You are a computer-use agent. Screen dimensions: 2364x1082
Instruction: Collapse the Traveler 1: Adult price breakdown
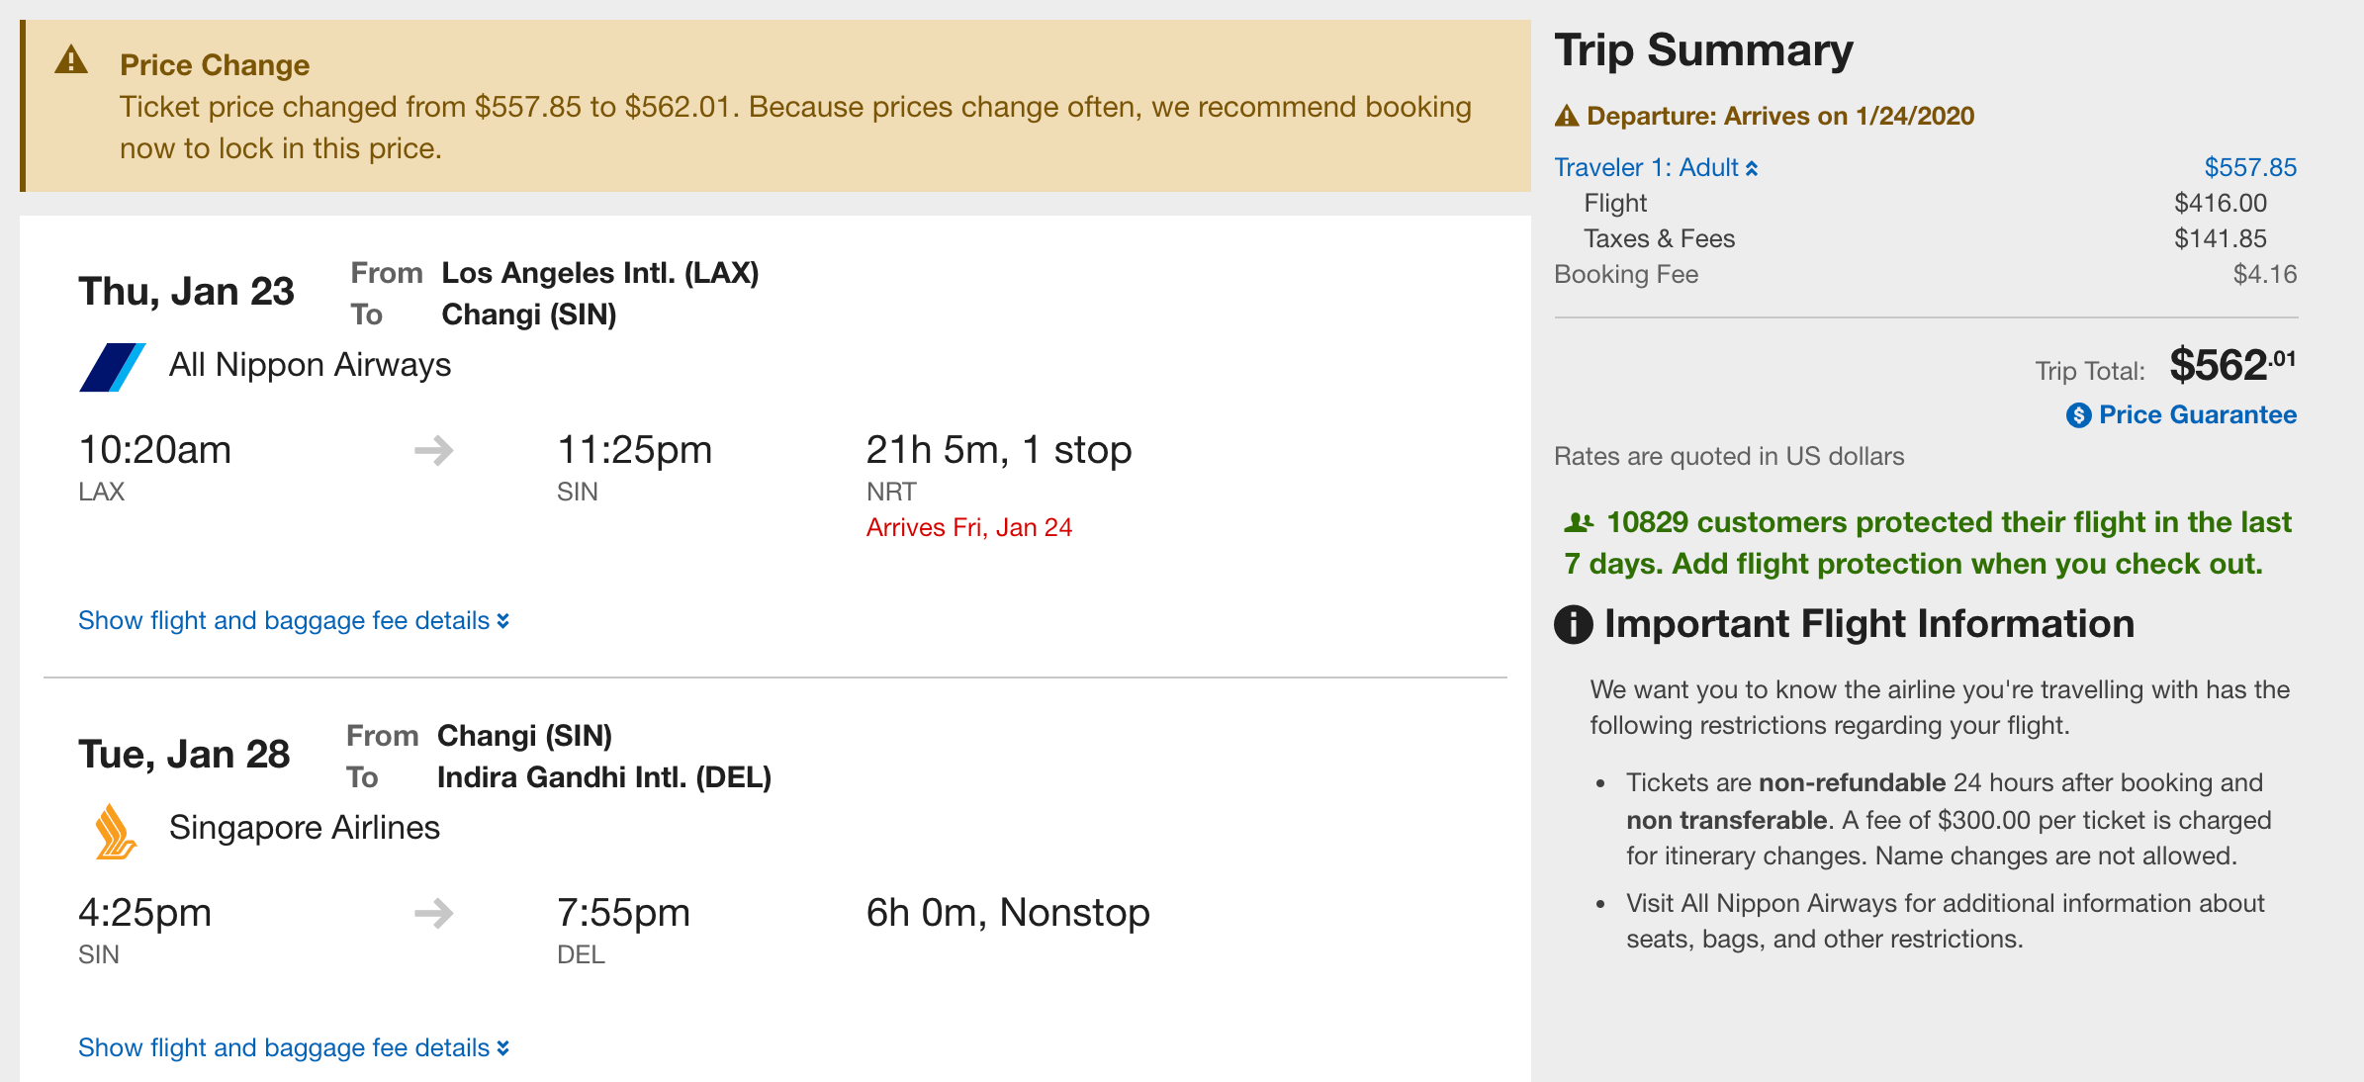point(1656,168)
